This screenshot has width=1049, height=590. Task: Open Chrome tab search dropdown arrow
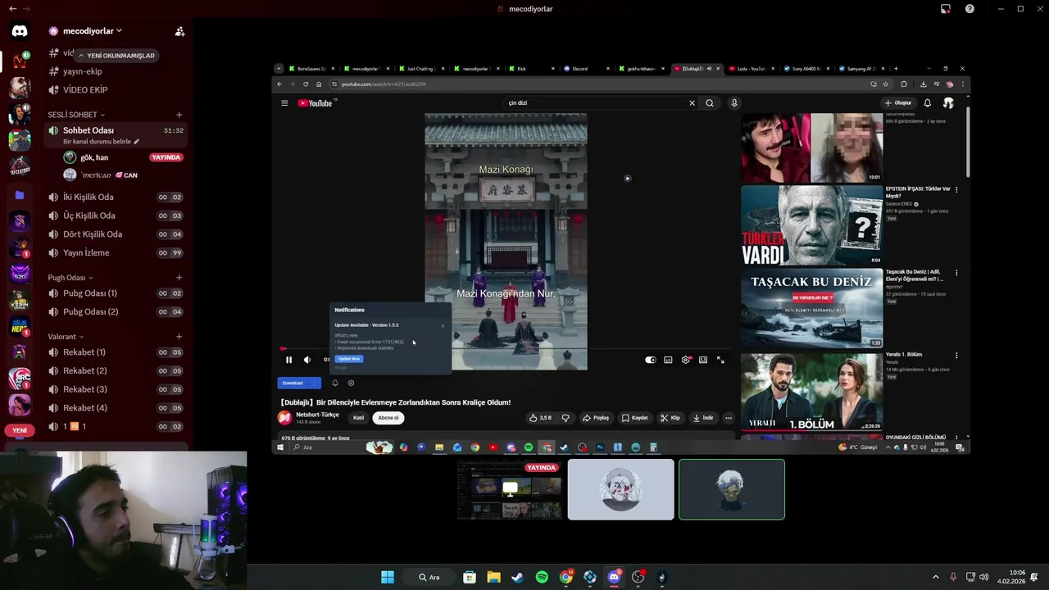(279, 69)
